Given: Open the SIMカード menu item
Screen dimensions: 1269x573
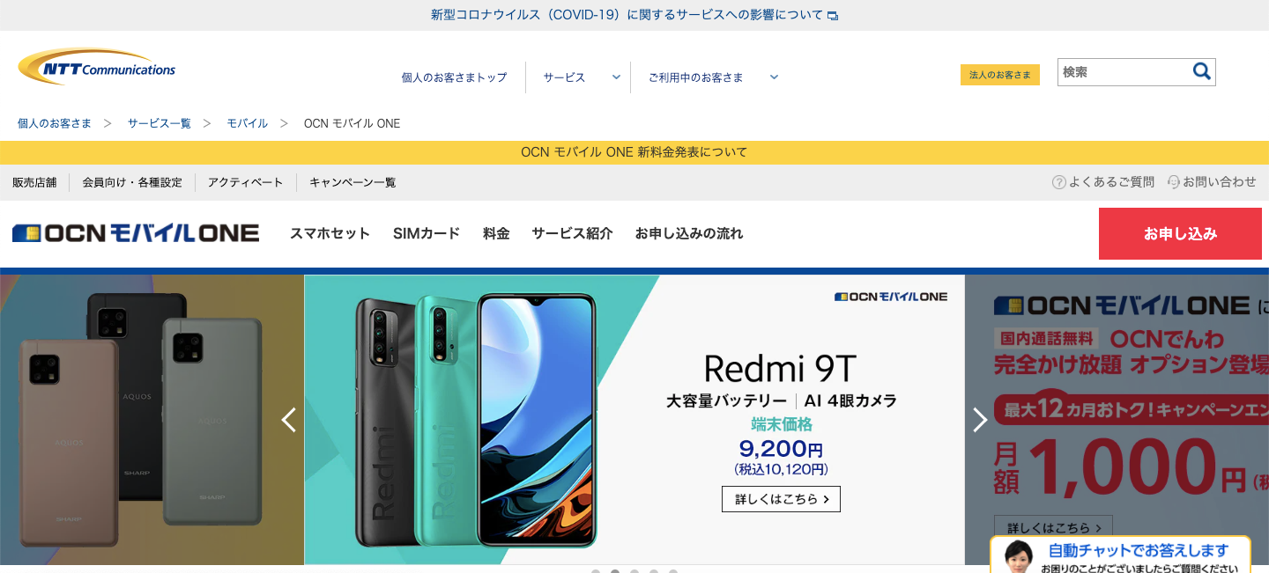Looking at the screenshot, I should pyautogui.click(x=427, y=233).
